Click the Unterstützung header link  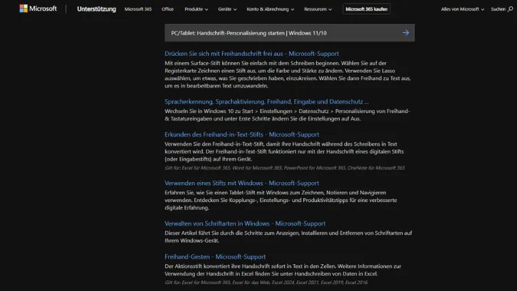97,9
